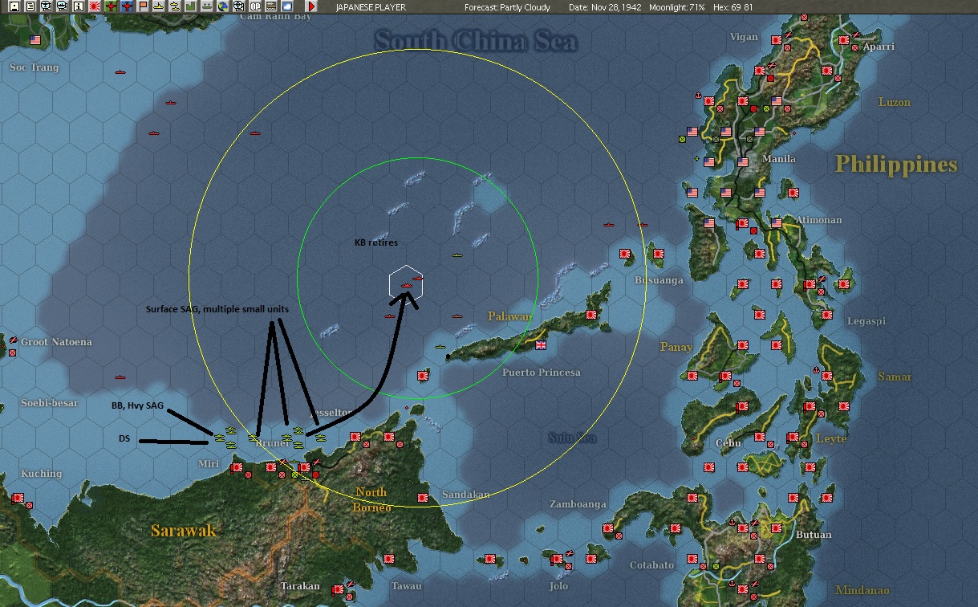Select the Japanese base icon at Groot Natoena
Screen dimensions: 978x607
[12, 352]
